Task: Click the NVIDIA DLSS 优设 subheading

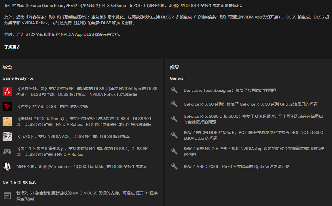Action: pos(20,183)
